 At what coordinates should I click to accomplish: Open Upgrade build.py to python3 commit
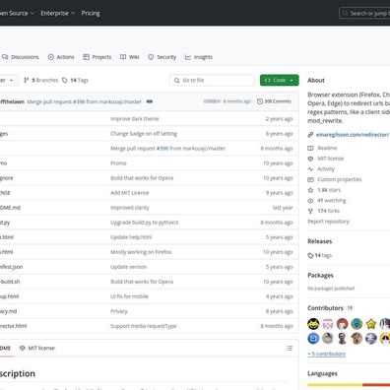(x=145, y=223)
